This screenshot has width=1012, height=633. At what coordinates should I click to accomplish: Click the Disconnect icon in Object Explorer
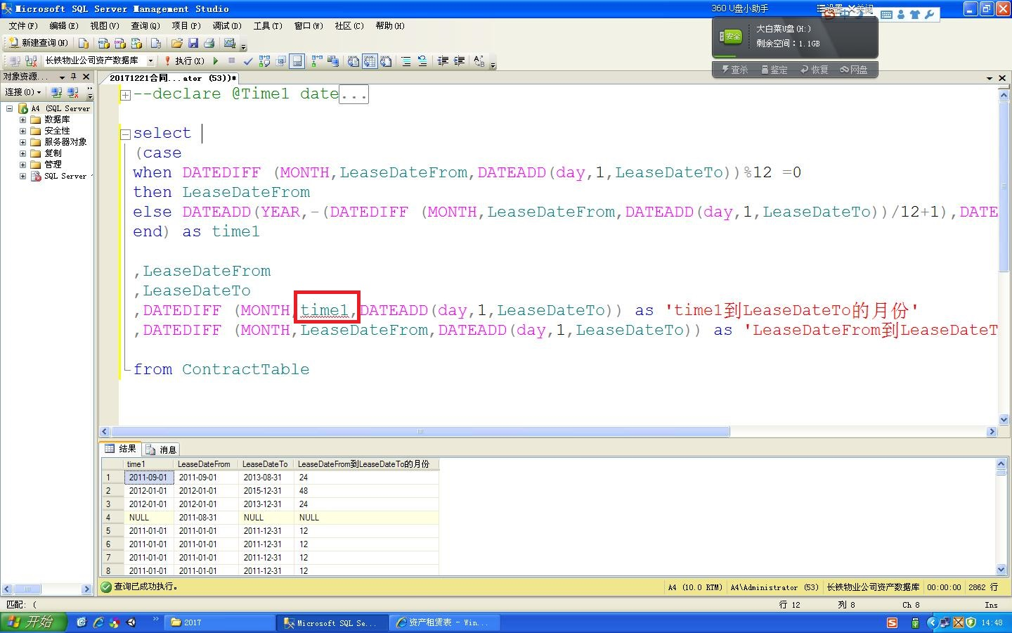click(x=73, y=92)
